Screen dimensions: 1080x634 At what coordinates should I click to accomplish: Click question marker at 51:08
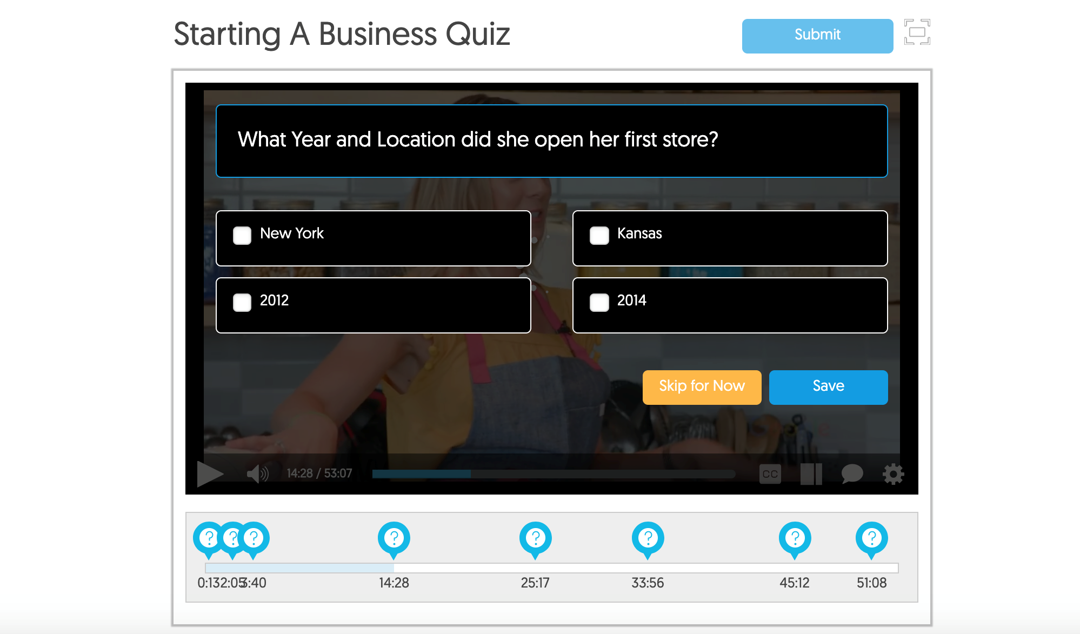coord(872,538)
